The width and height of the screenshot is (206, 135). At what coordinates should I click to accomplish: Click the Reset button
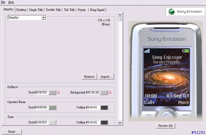point(12,131)
